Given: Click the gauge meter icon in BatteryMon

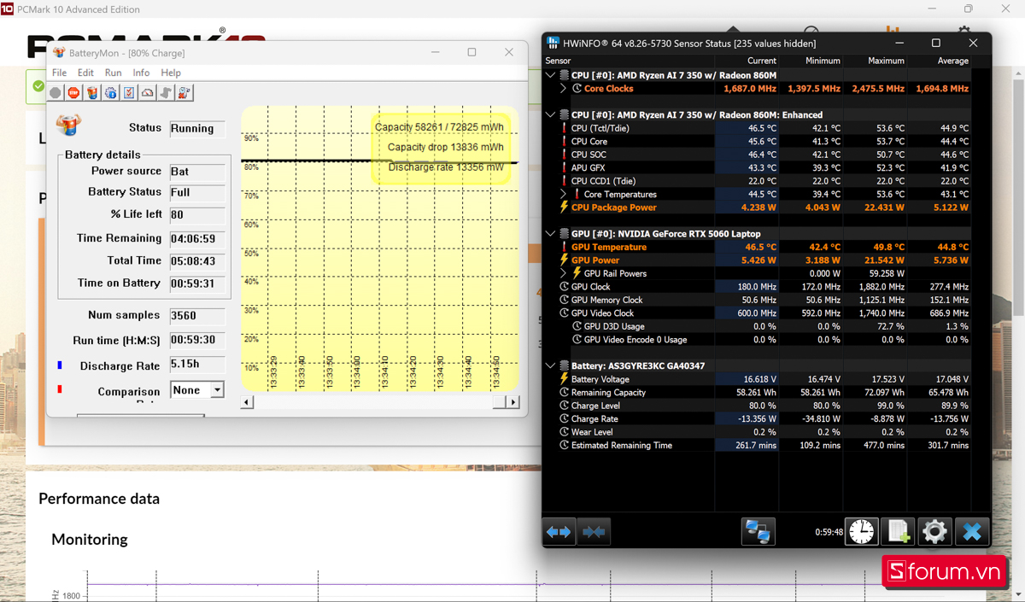Looking at the screenshot, I should (148, 92).
